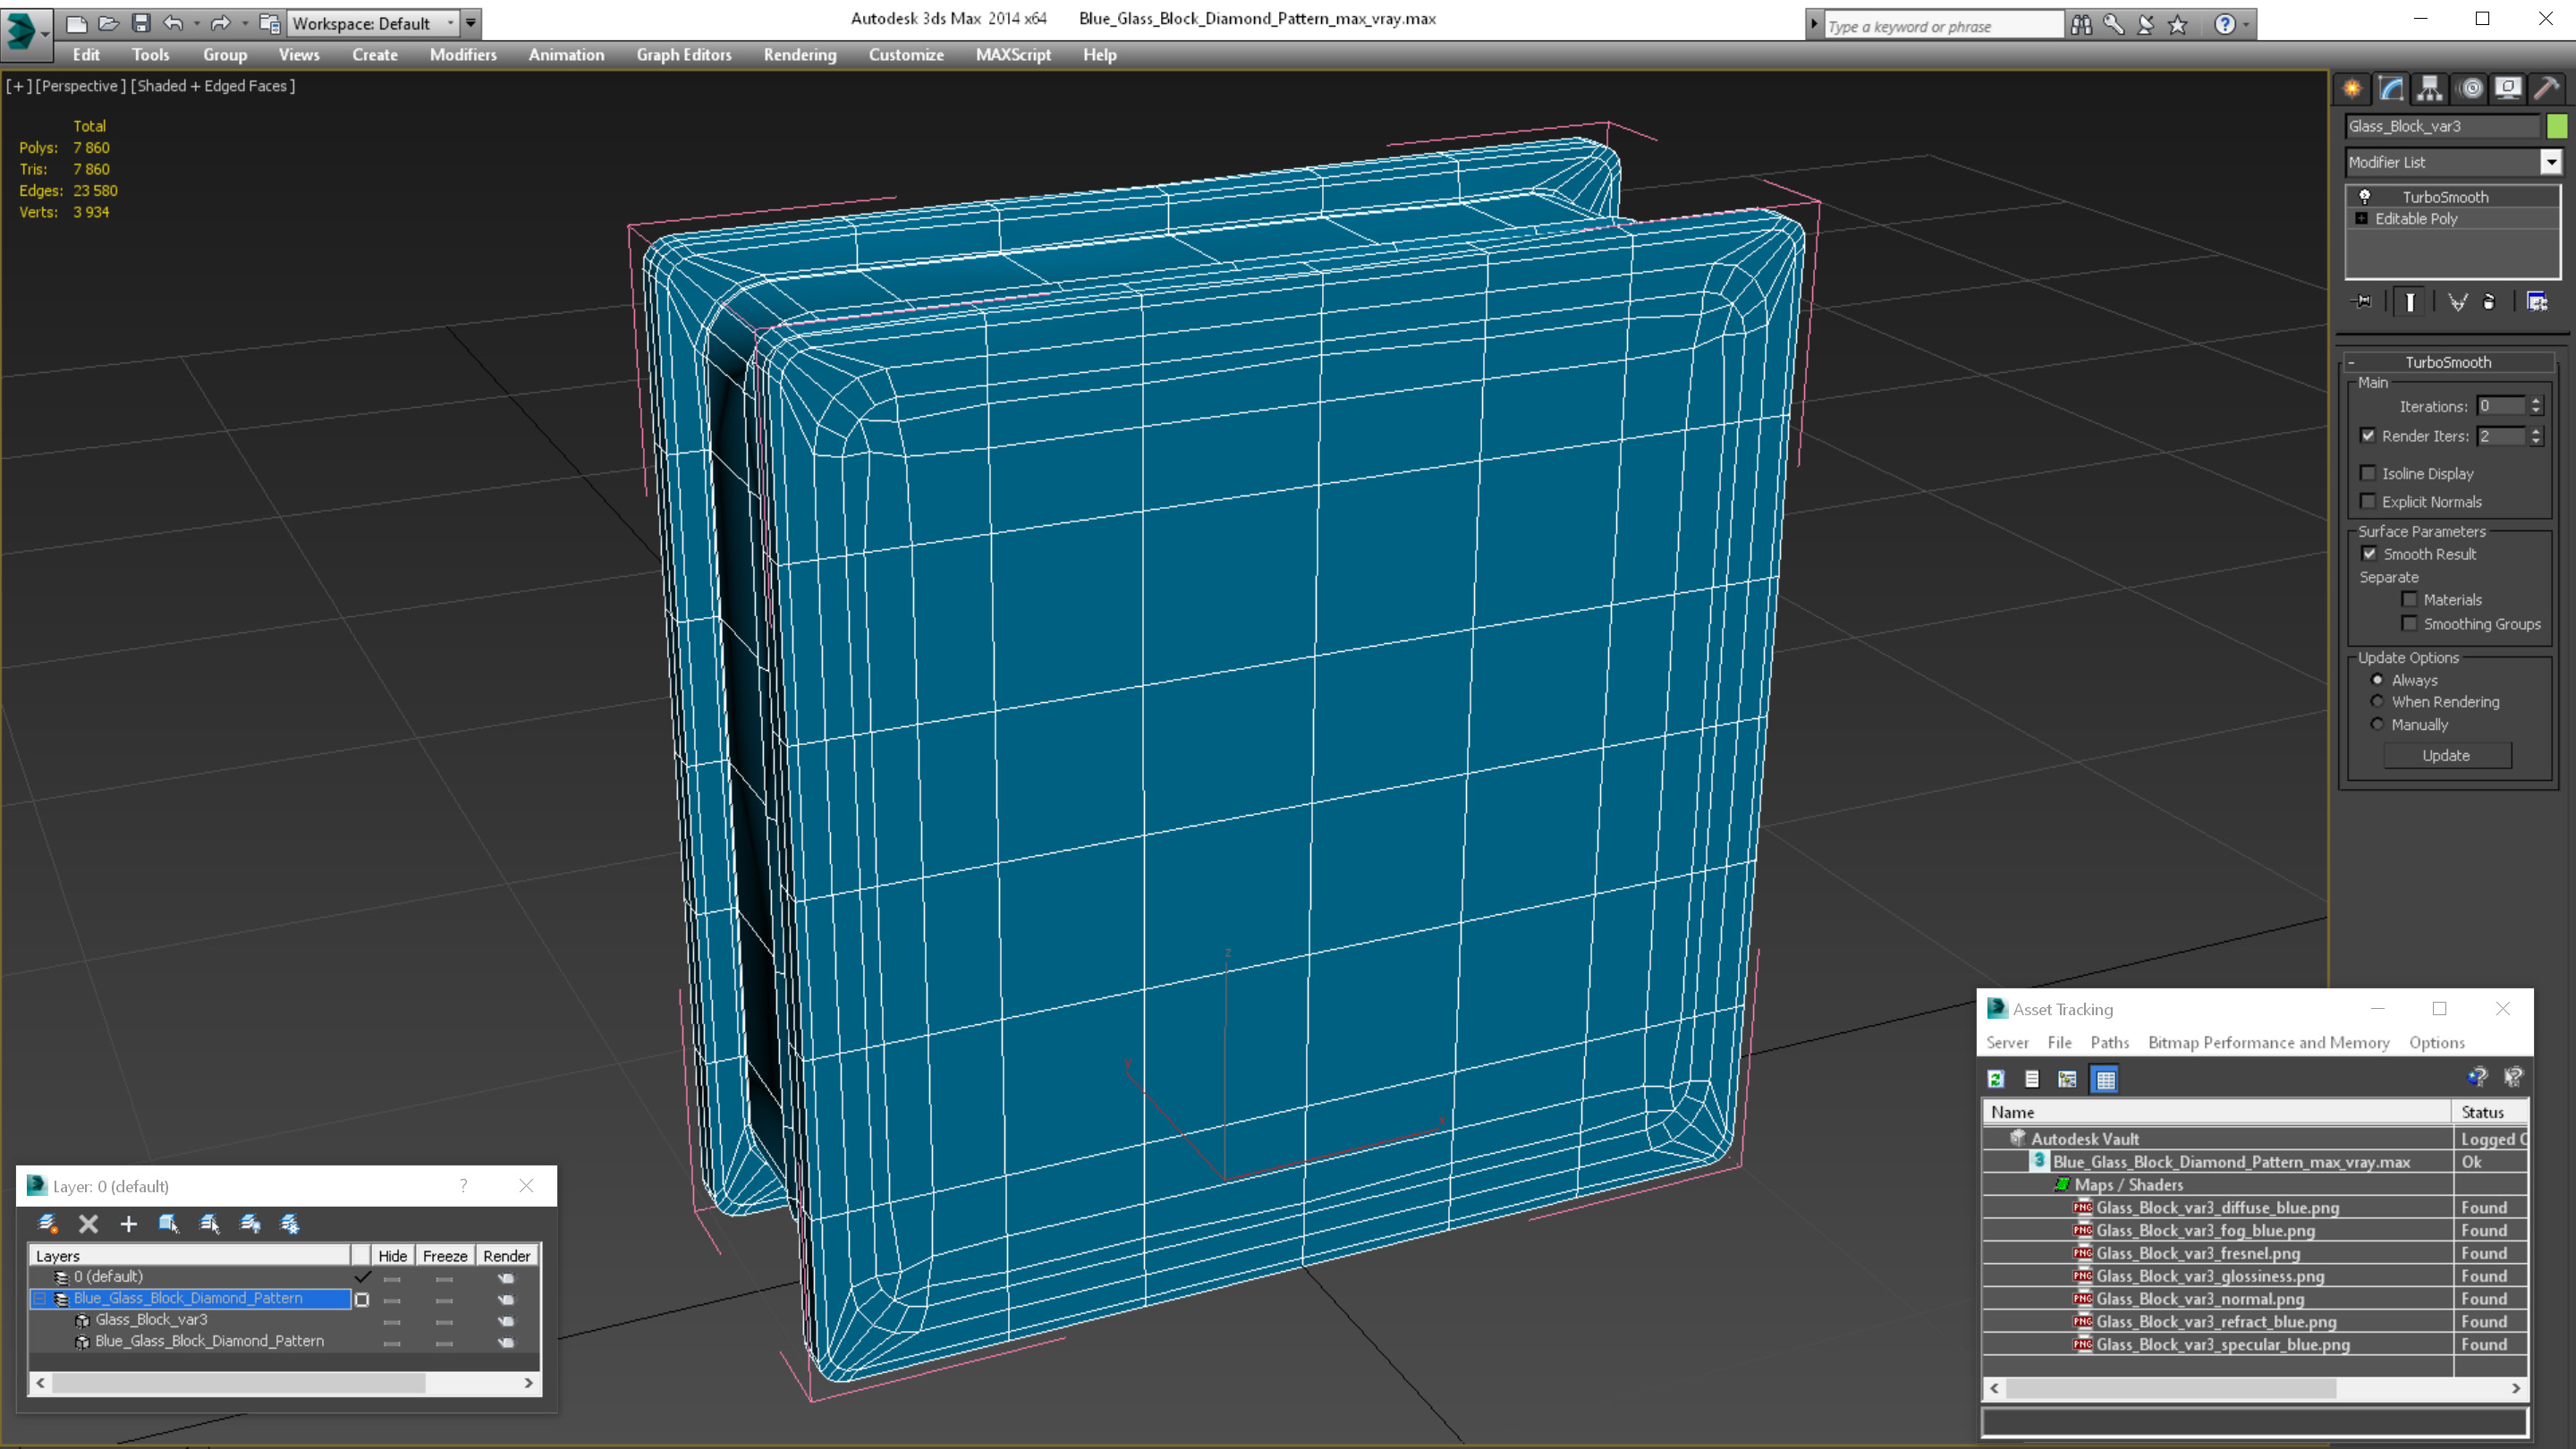2576x1449 pixels.
Task: Toggle TurboSmooth modifier lightbulb on/off
Action: pos(2365,197)
